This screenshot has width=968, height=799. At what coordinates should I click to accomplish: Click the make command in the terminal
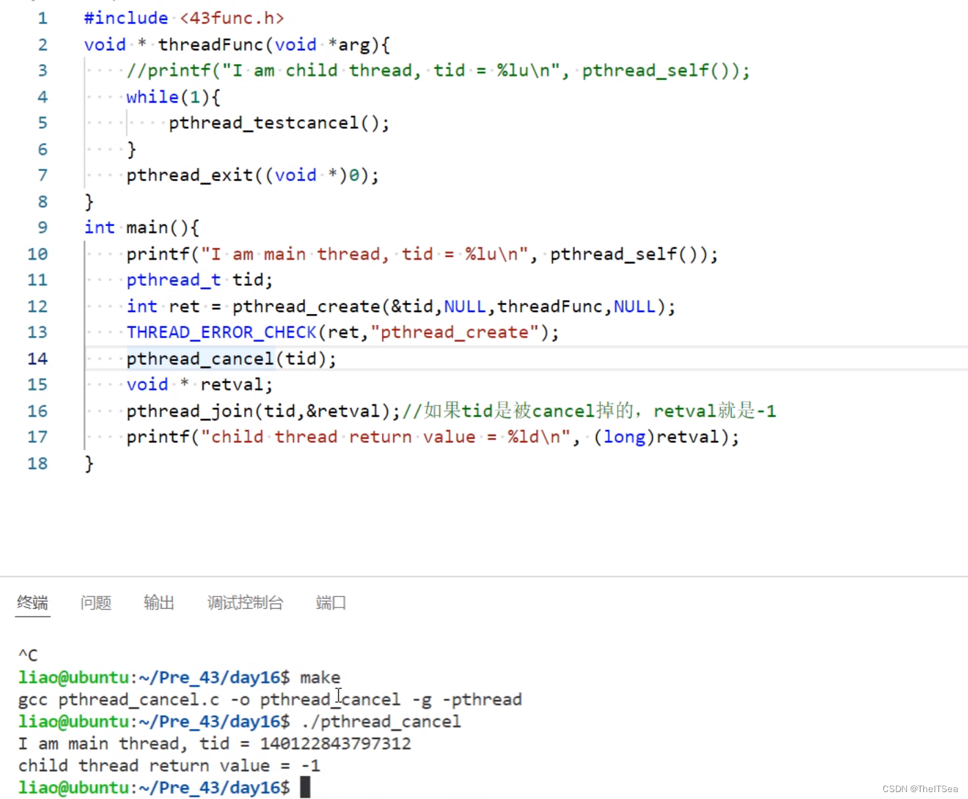320,678
